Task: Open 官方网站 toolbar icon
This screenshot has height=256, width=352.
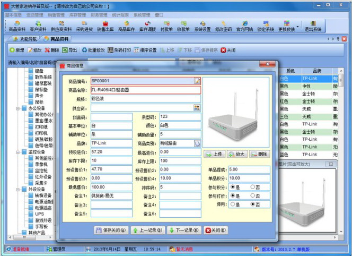Action: 244,26
